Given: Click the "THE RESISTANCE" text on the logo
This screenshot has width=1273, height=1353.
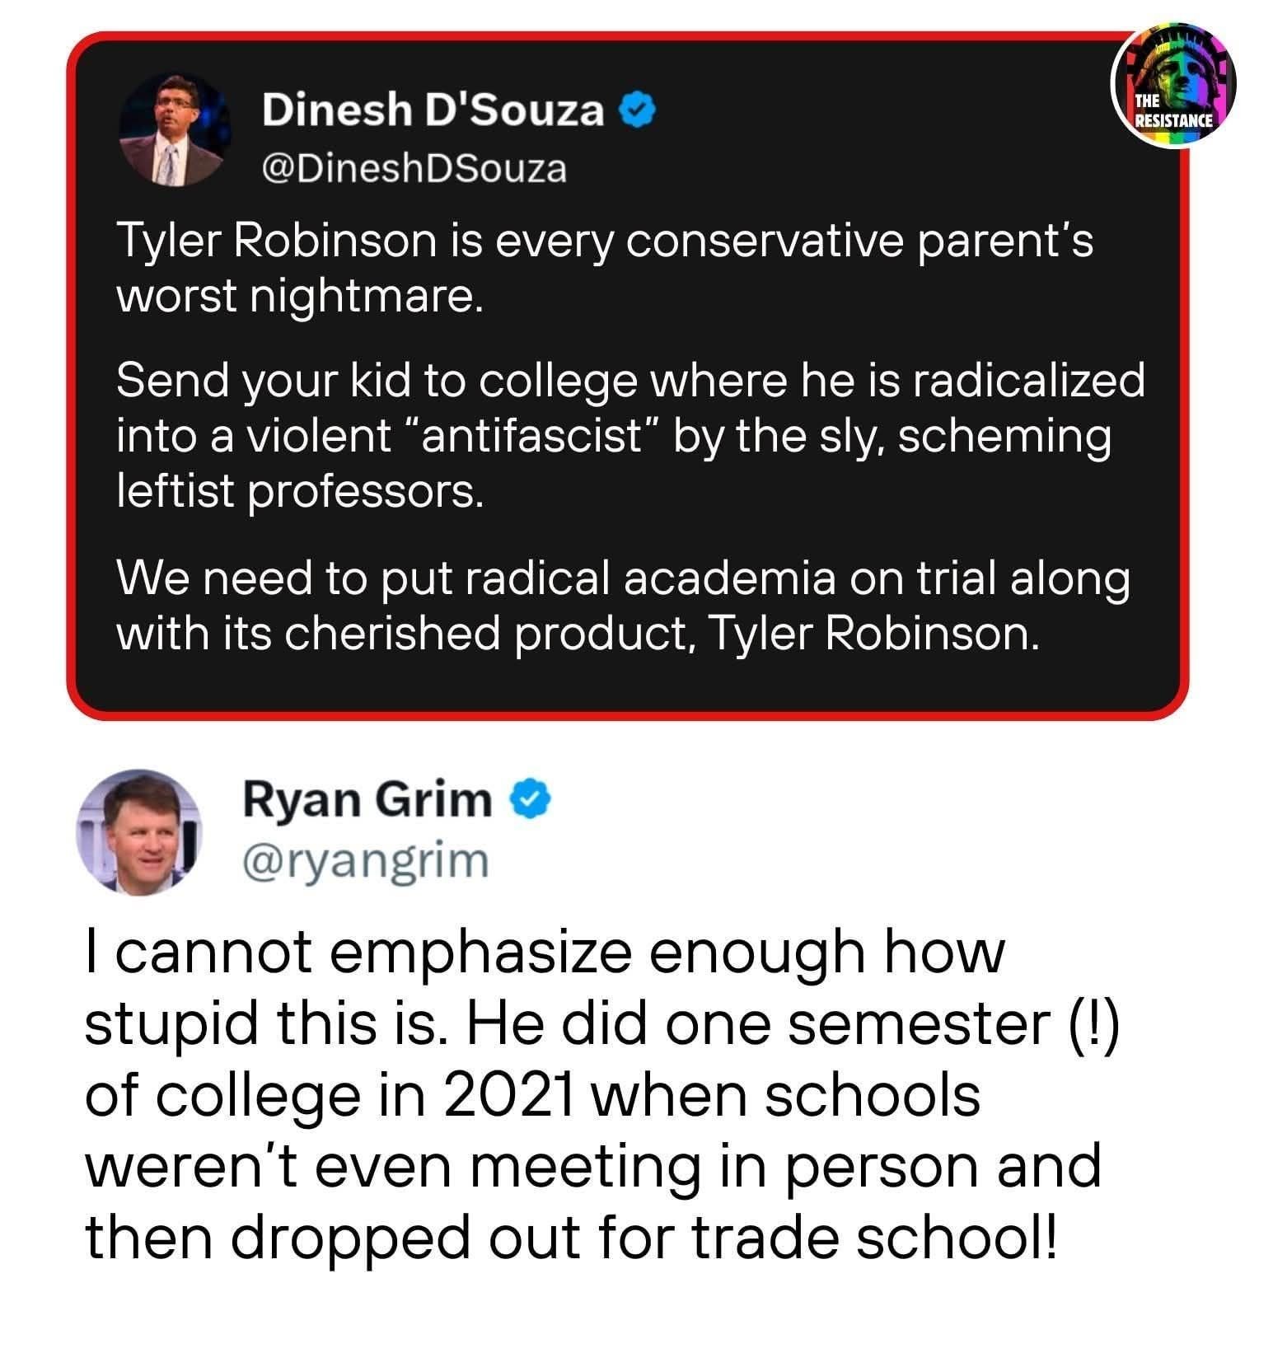Looking at the screenshot, I should click(x=1172, y=112).
